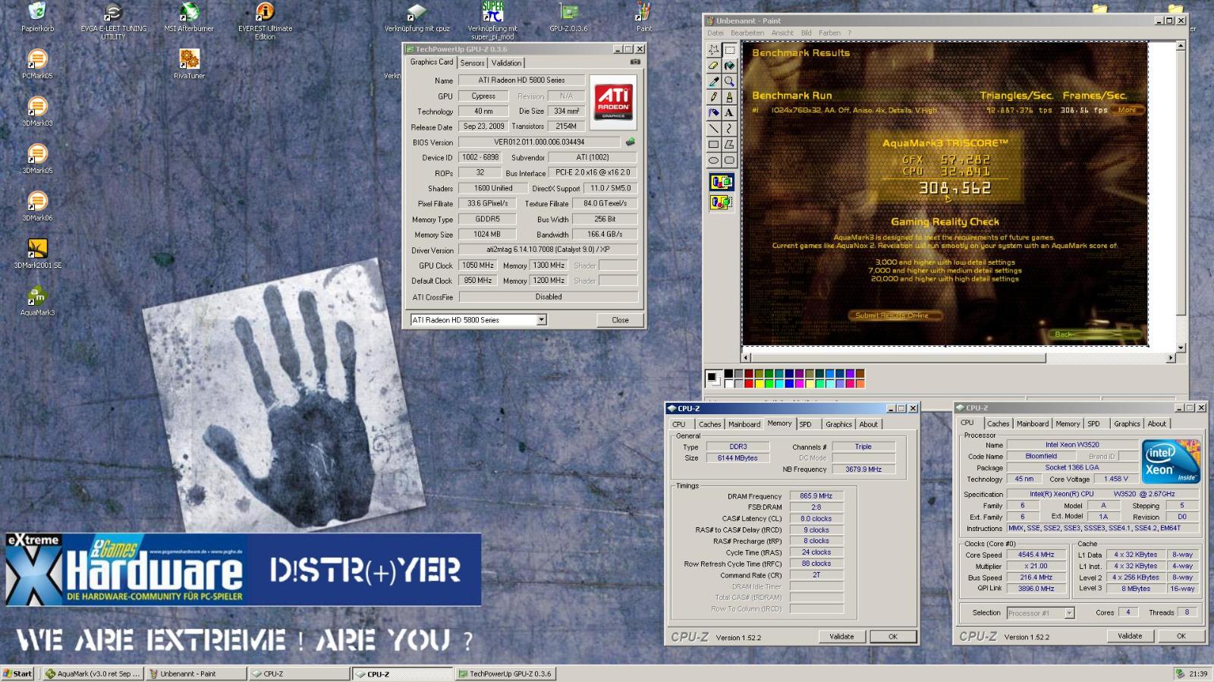Open the Datei menu in Paint
The height and width of the screenshot is (682, 1214).
(715, 33)
